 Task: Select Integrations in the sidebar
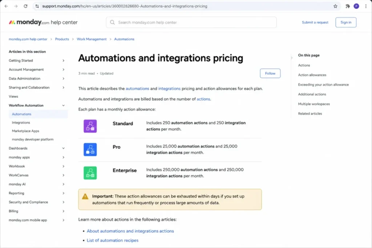pyautogui.click(x=21, y=123)
